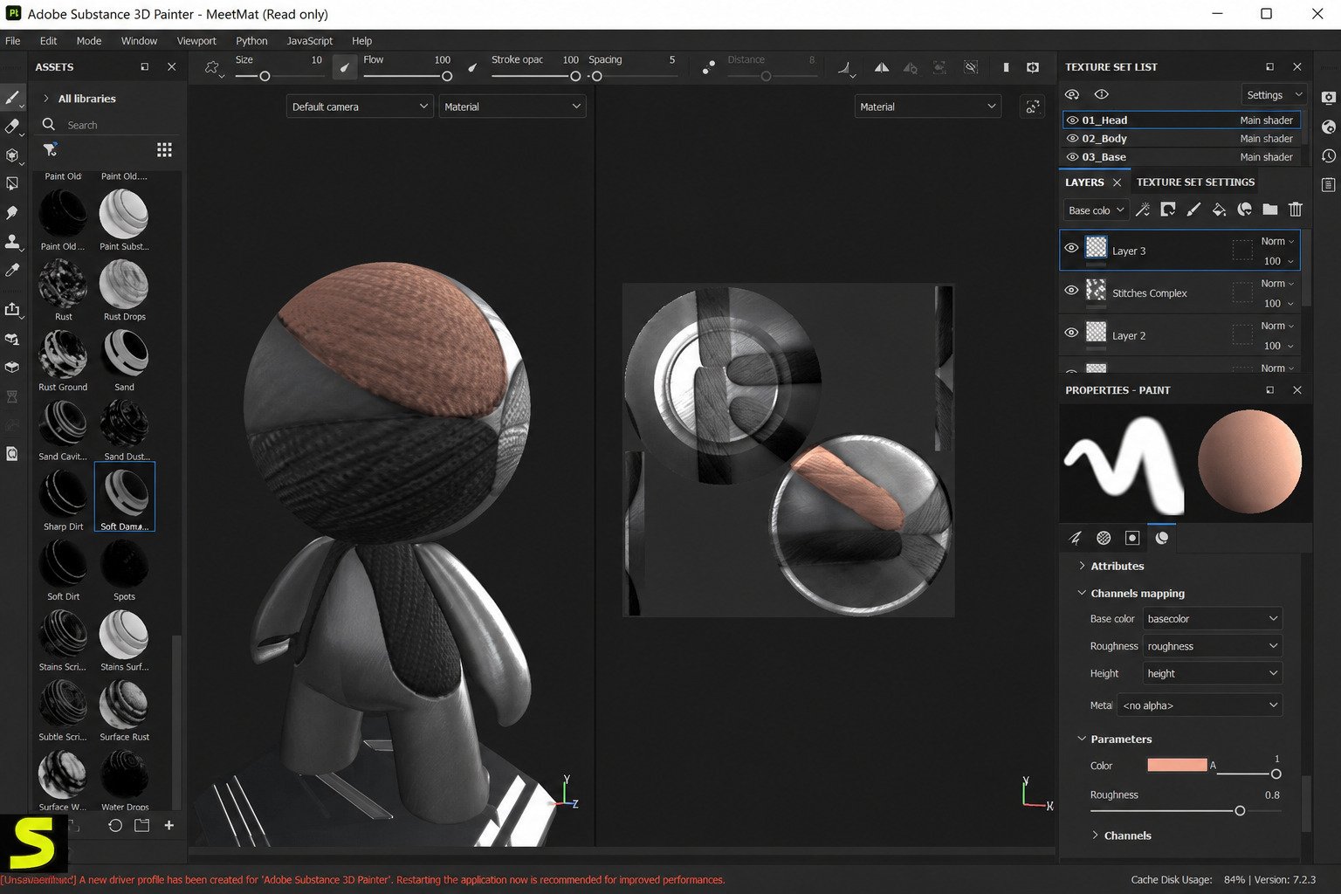Select the Paint brush tool
The height and width of the screenshot is (894, 1341).
[12, 98]
